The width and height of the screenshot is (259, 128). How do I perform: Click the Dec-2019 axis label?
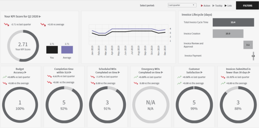[165, 50]
